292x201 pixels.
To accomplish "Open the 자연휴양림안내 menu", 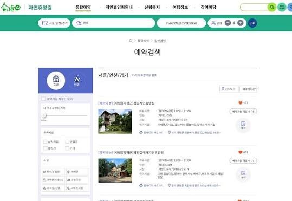I will click(x=119, y=7).
